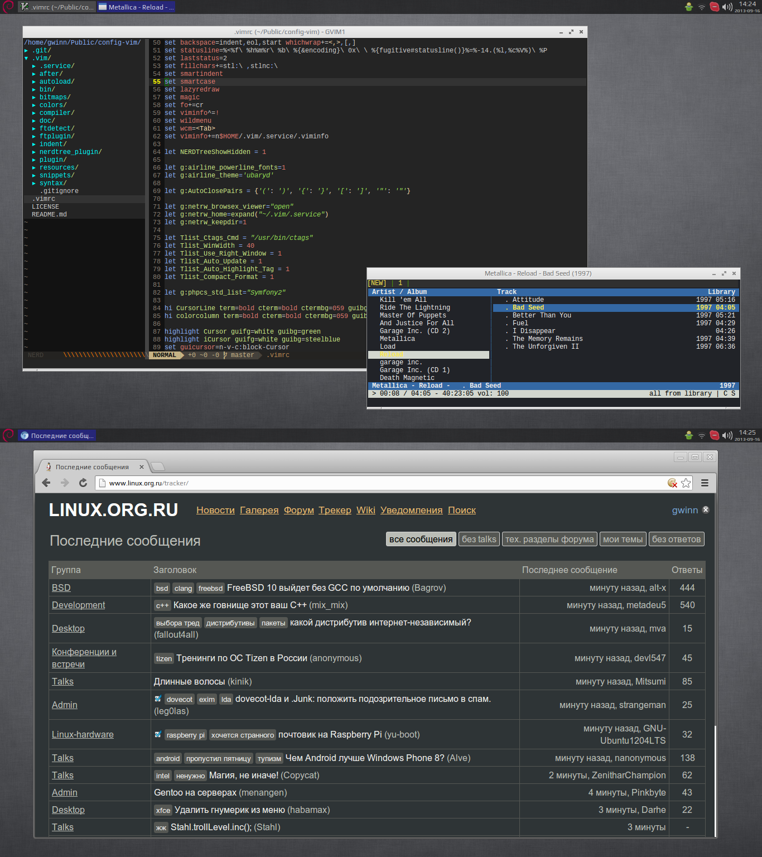The height and width of the screenshot is (857, 762).
Task: Go forward in the Chrome browser
Action: pos(65,483)
